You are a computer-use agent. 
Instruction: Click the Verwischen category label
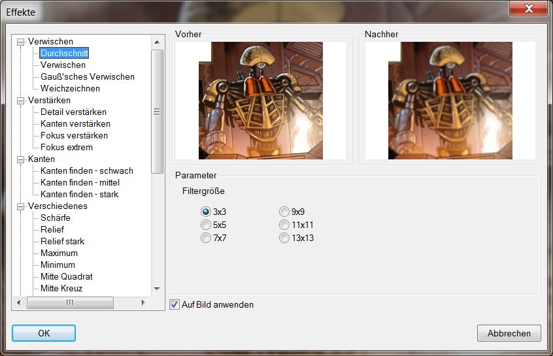[x=50, y=42]
